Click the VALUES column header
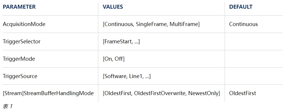 coord(113,7)
